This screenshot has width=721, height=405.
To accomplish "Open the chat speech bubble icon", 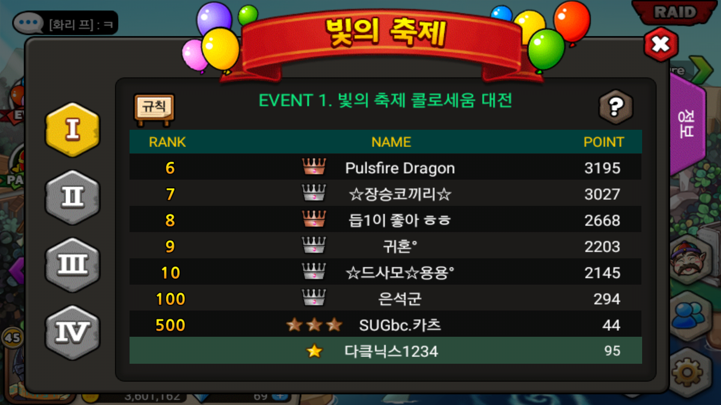I will point(28,22).
